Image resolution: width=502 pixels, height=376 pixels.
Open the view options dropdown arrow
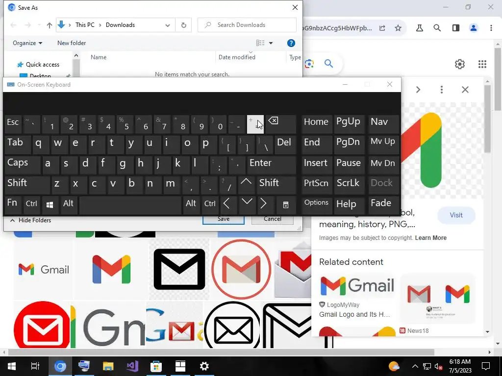pyautogui.click(x=271, y=43)
